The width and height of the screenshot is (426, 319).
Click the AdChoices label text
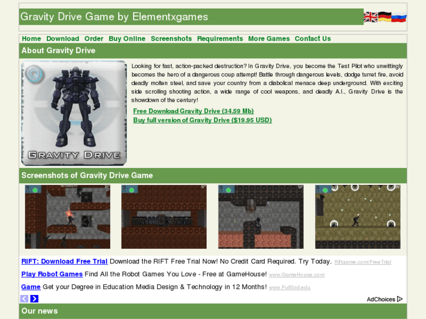pyautogui.click(x=381, y=299)
